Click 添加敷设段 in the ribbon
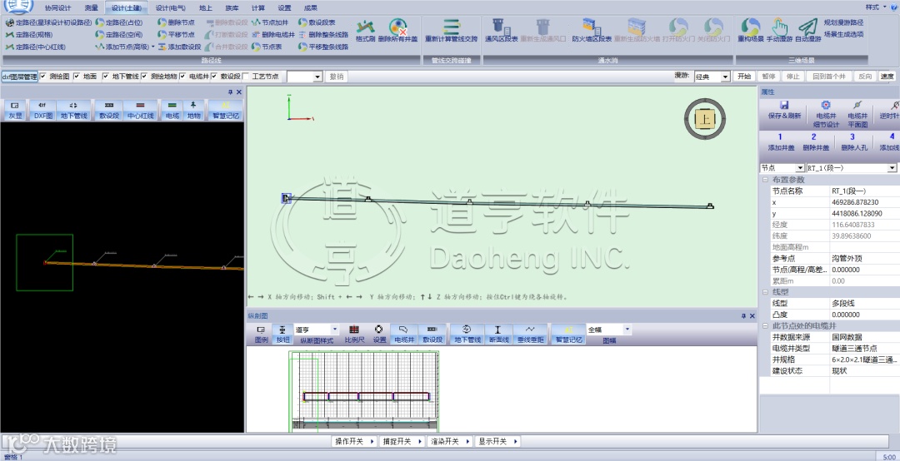The image size is (900, 461). click(x=180, y=47)
